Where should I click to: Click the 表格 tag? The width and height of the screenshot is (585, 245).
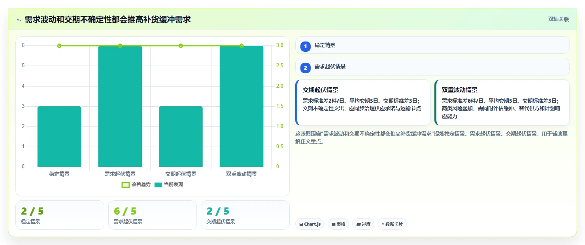click(x=338, y=224)
